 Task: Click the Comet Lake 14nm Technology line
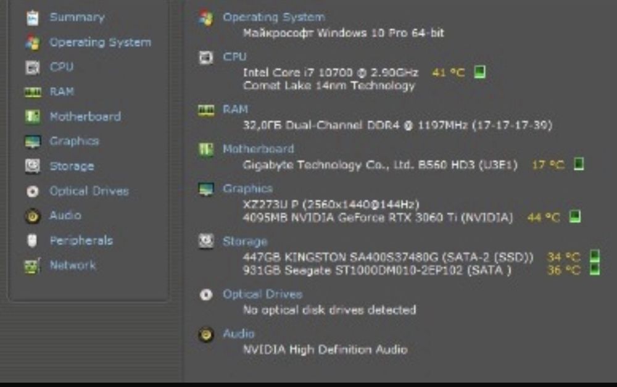click(x=329, y=86)
